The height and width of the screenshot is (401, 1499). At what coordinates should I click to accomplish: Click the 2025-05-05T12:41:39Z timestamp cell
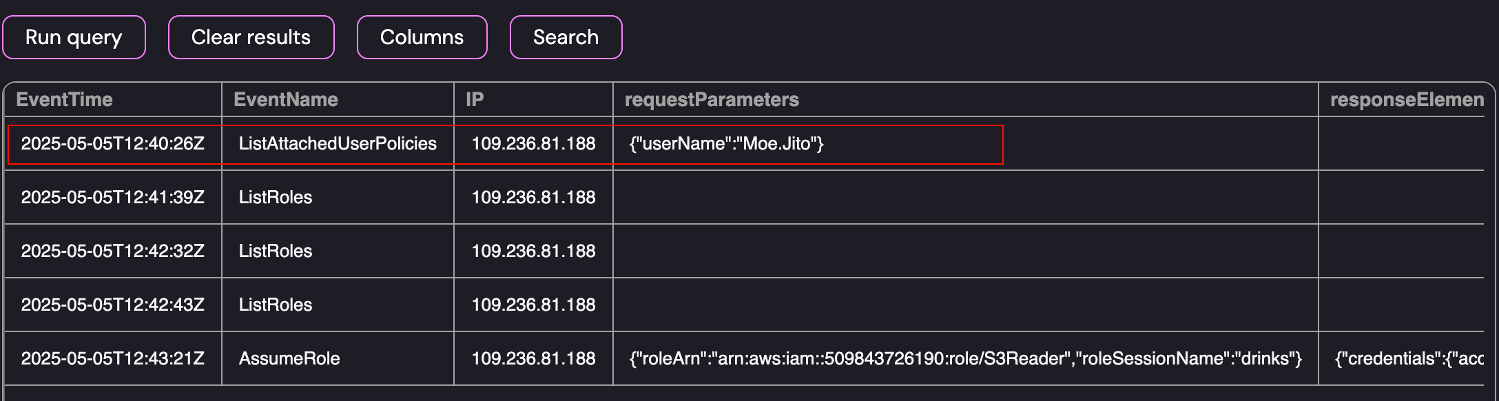[113, 197]
